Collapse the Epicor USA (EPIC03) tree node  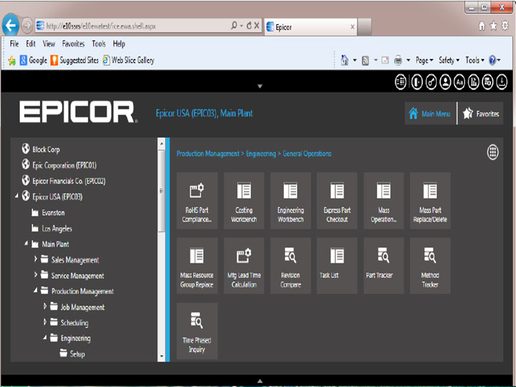17,196
